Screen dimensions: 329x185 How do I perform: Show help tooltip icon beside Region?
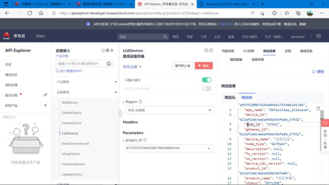click(x=140, y=102)
